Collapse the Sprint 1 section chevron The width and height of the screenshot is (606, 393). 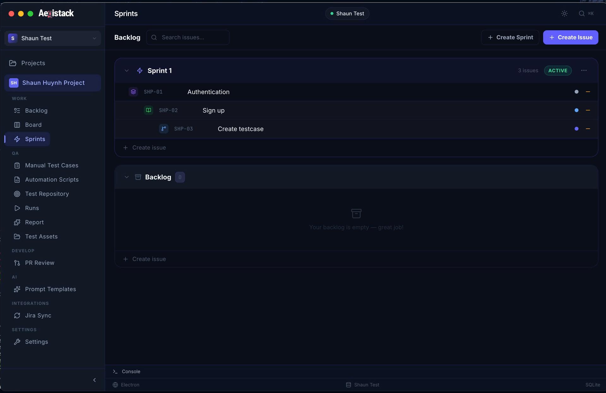point(127,71)
